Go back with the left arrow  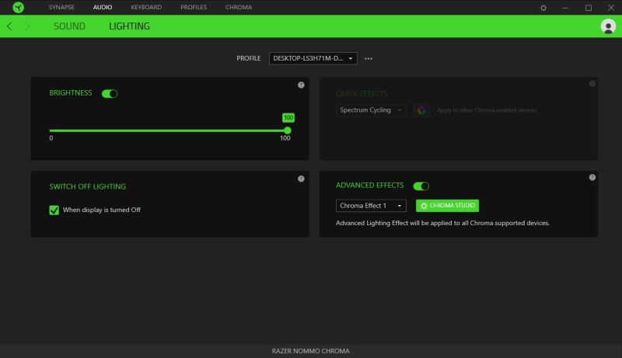(x=9, y=26)
